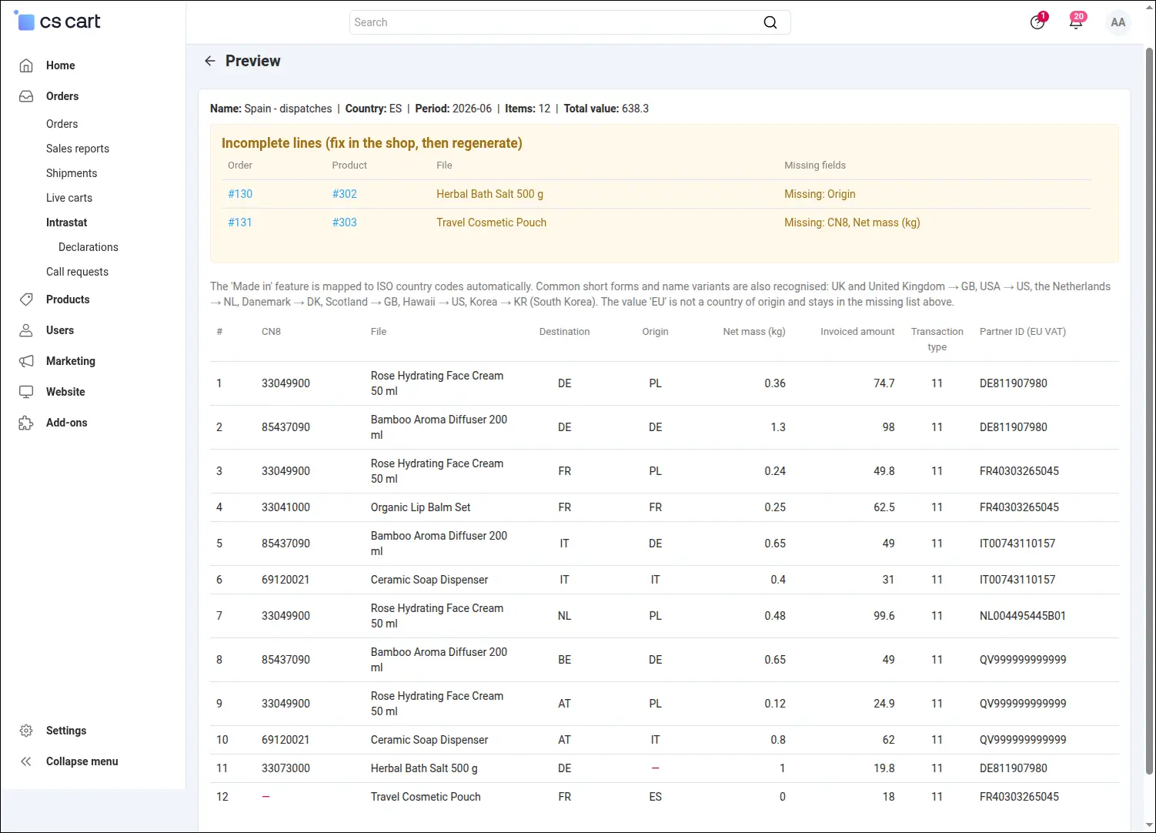Click the Home house icon

pyautogui.click(x=26, y=65)
